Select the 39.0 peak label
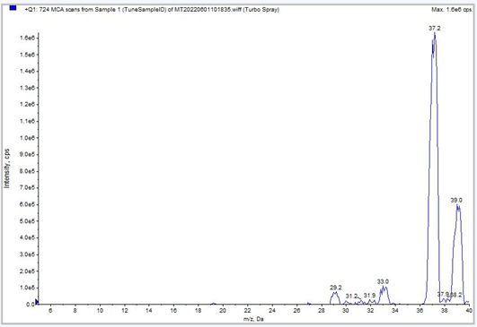This screenshot has width=477, height=327. (456, 200)
